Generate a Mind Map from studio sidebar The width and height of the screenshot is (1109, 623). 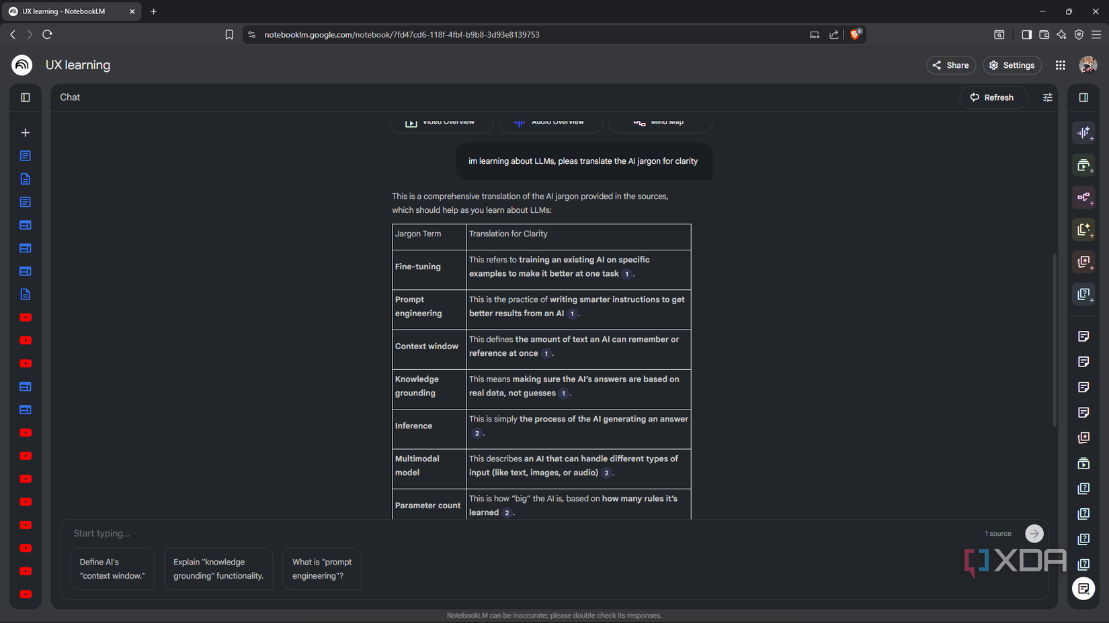tap(1083, 197)
